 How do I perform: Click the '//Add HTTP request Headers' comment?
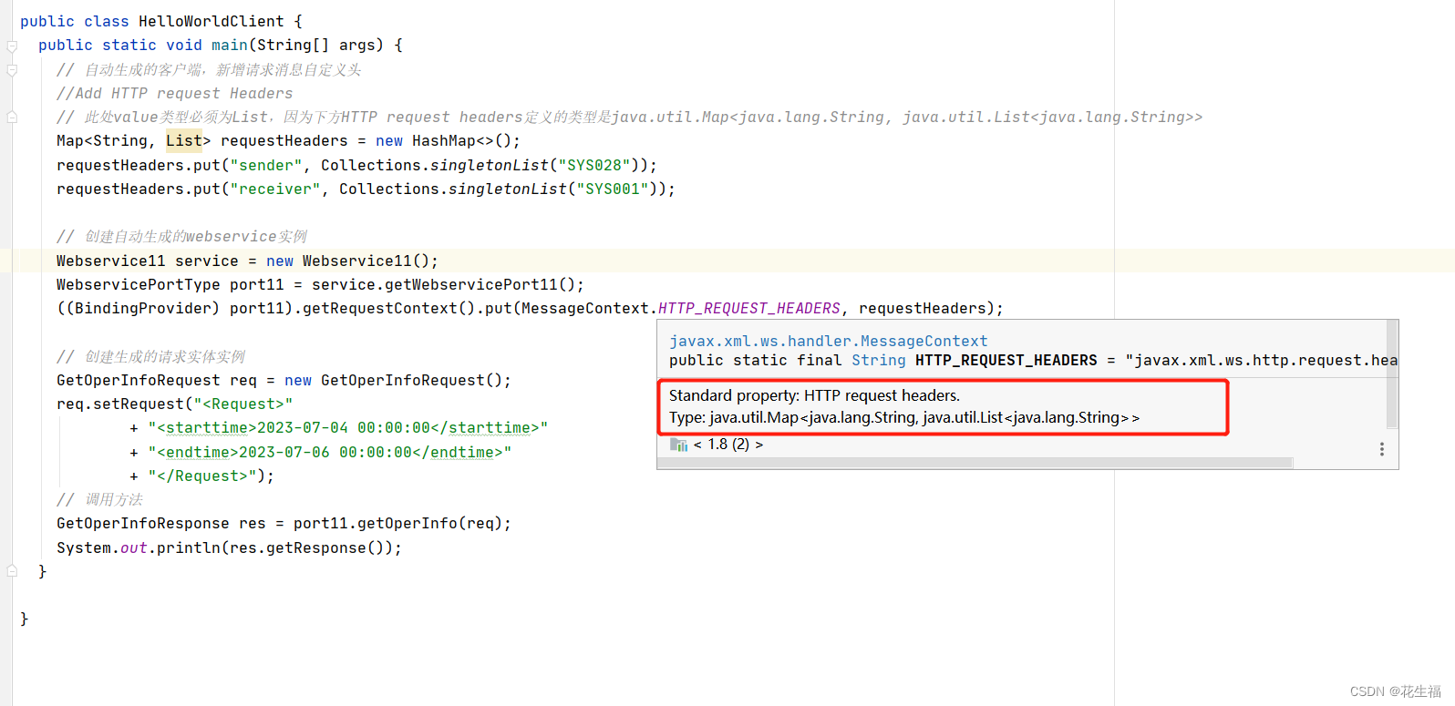coord(175,93)
